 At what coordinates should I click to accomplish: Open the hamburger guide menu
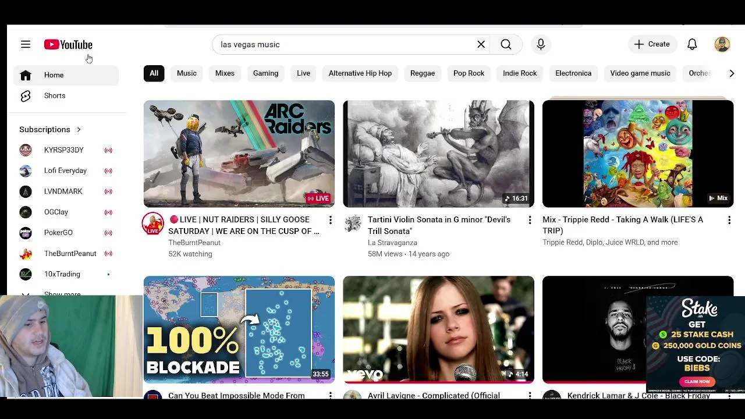[26, 44]
